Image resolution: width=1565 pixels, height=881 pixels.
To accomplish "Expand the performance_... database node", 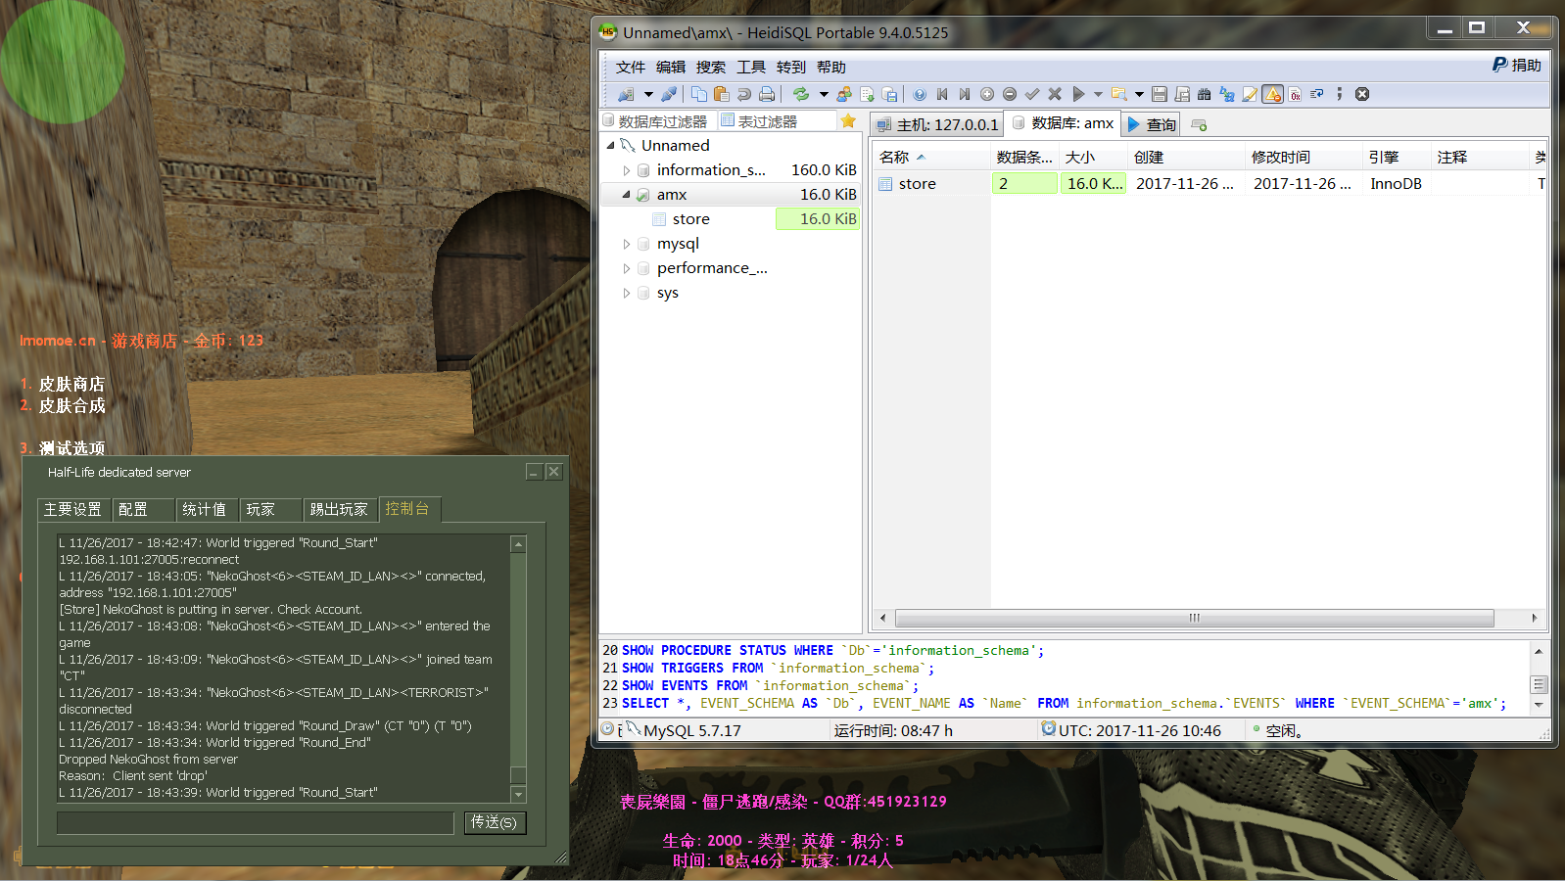I will click(x=627, y=268).
